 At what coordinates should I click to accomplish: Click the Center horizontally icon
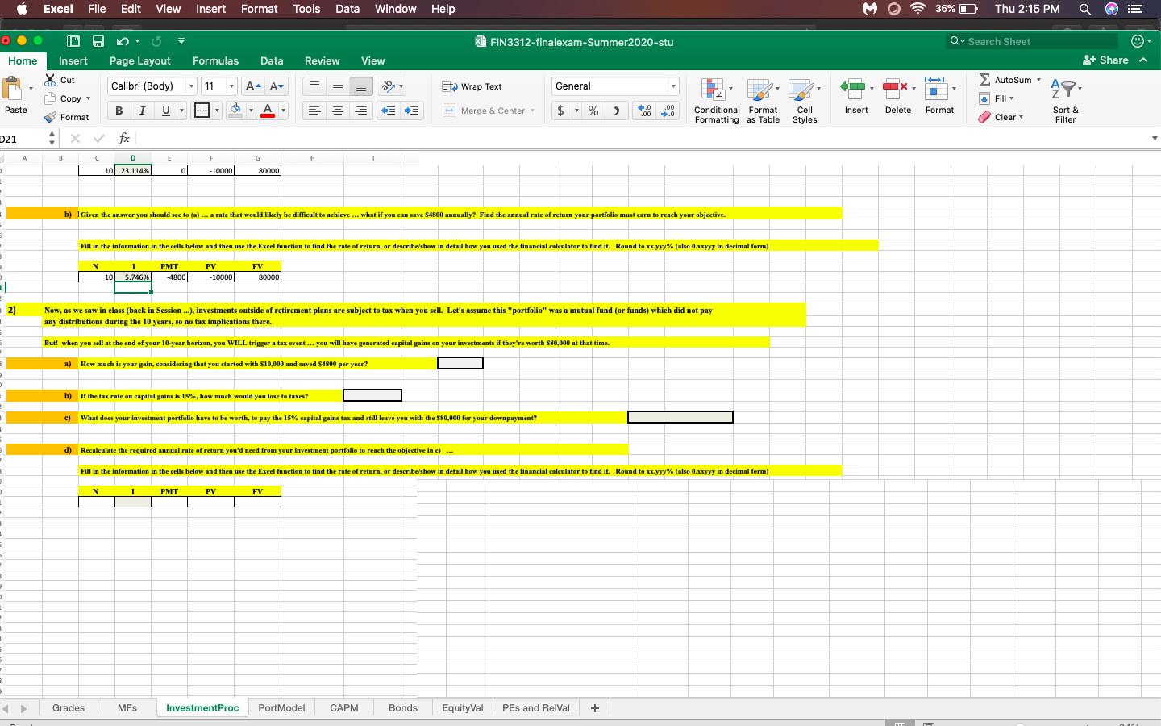[338, 111]
